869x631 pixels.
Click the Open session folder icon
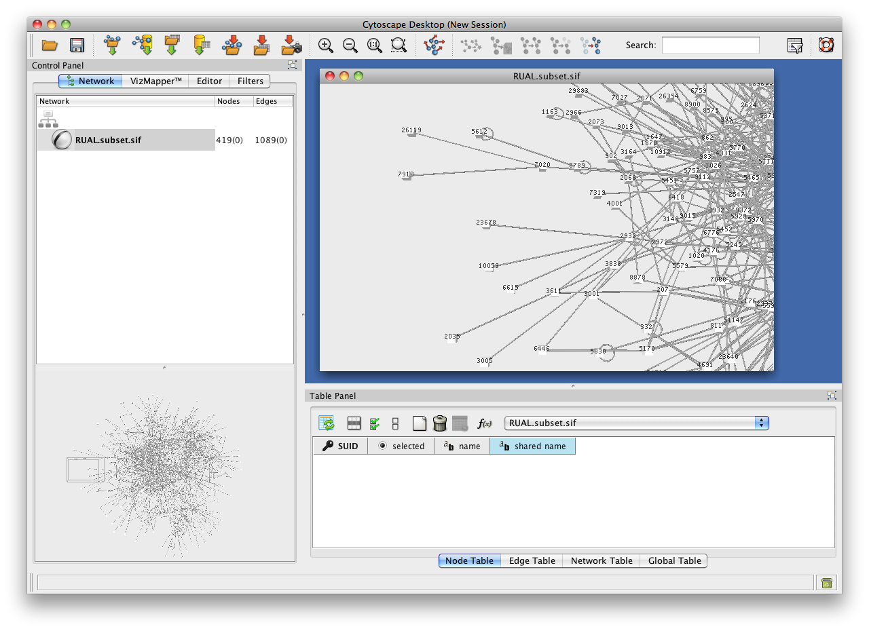[50, 45]
